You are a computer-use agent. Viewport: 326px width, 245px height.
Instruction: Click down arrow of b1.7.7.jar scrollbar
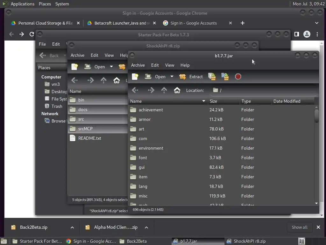(316, 203)
